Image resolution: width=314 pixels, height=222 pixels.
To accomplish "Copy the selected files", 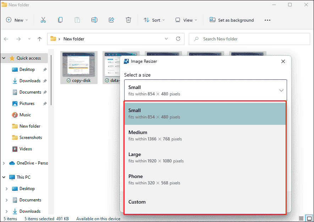I will [x=60, y=20].
